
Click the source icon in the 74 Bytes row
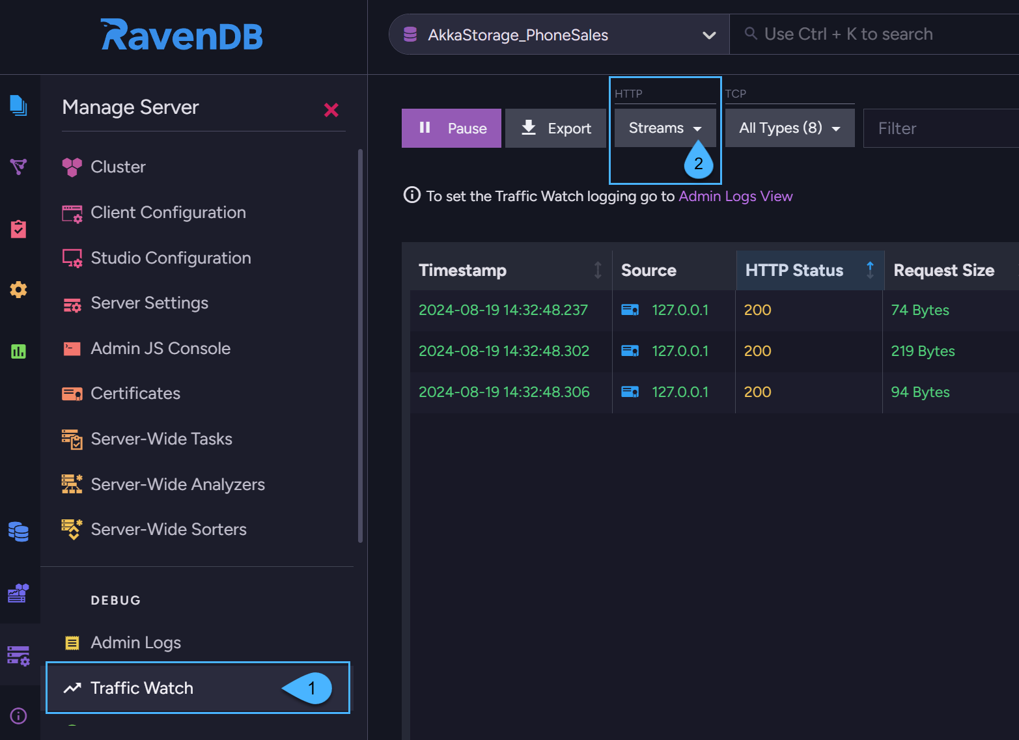pyautogui.click(x=630, y=310)
